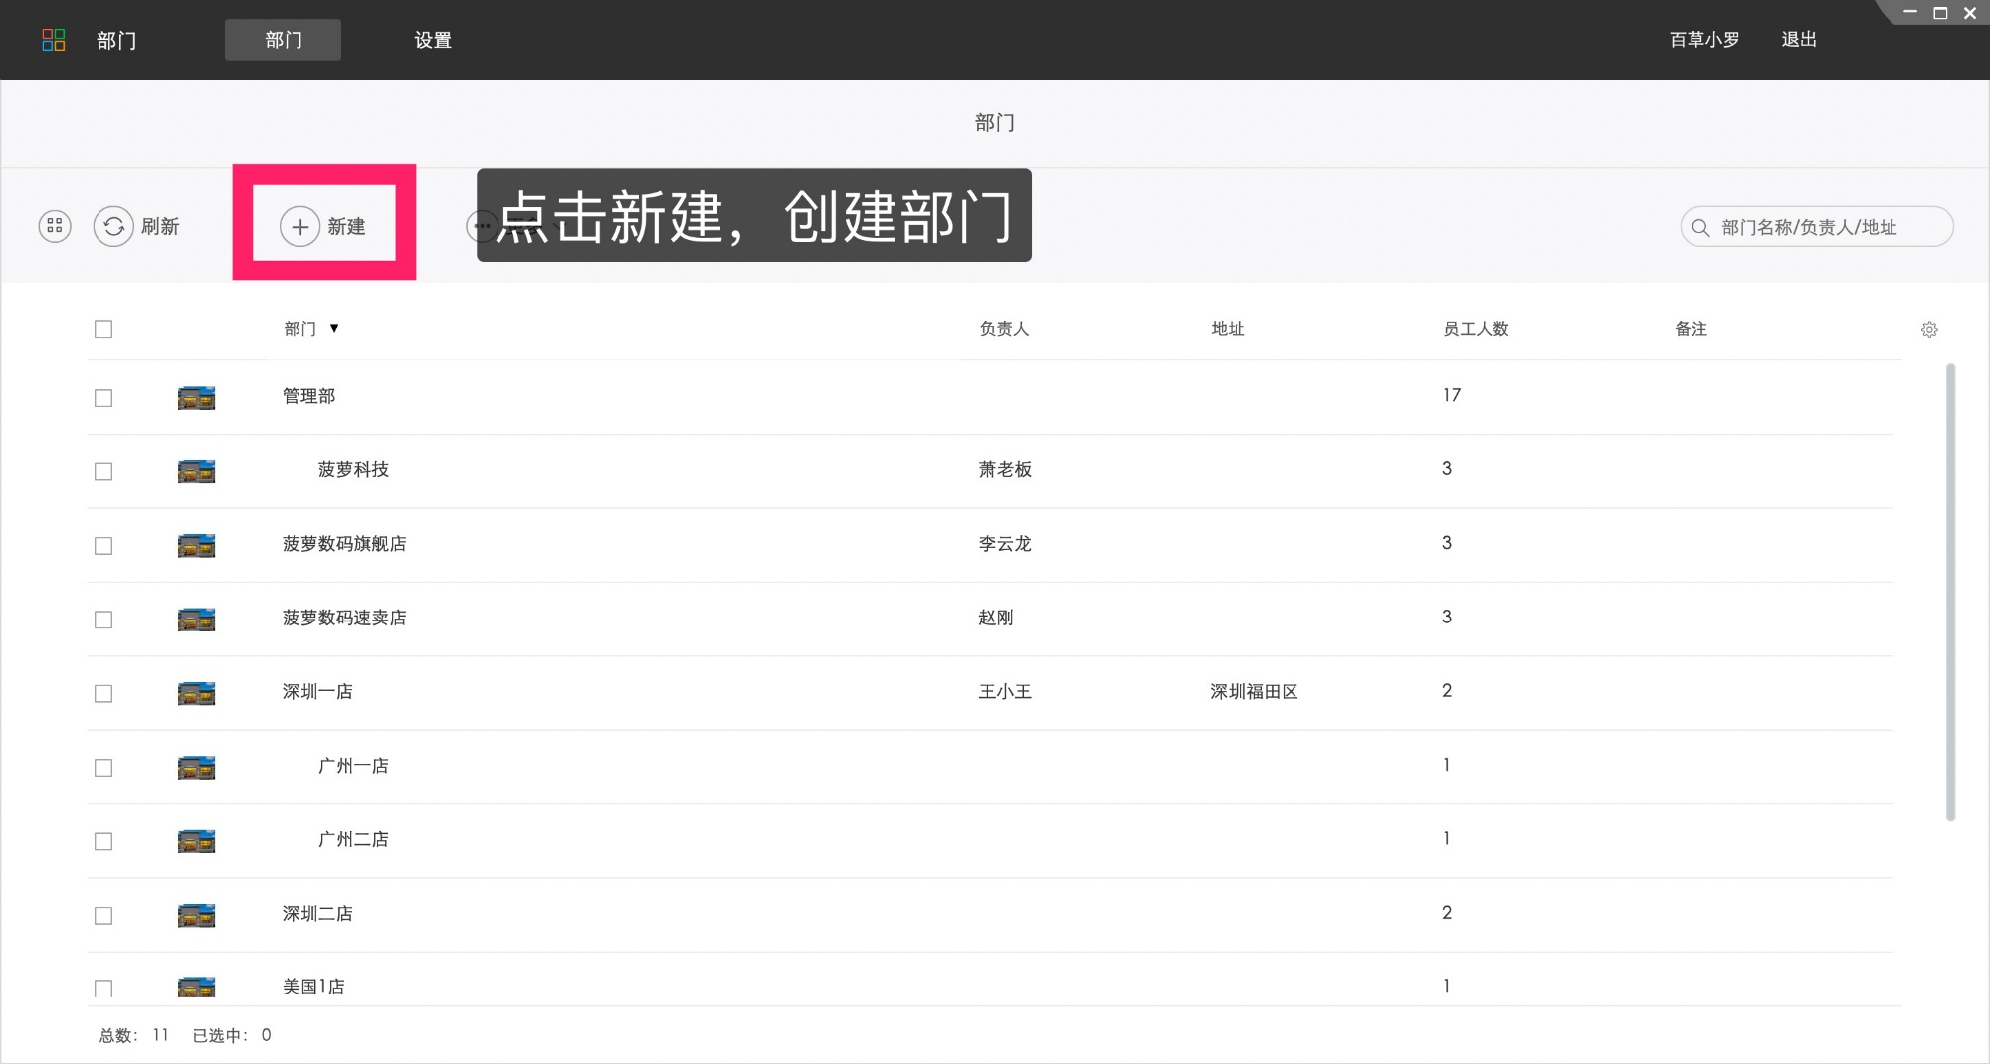Screen dimensions: 1990x1064
Task: Switch to the 设置 tab
Action: [x=433, y=40]
